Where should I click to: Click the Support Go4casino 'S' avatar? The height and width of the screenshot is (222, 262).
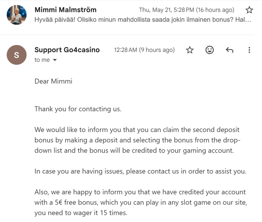[16, 55]
